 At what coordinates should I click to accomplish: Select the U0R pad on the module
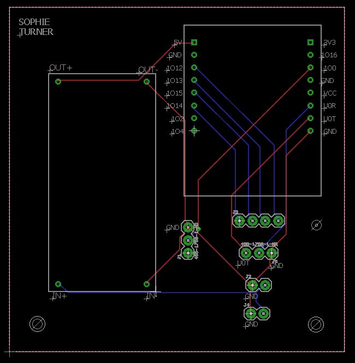[310, 105]
